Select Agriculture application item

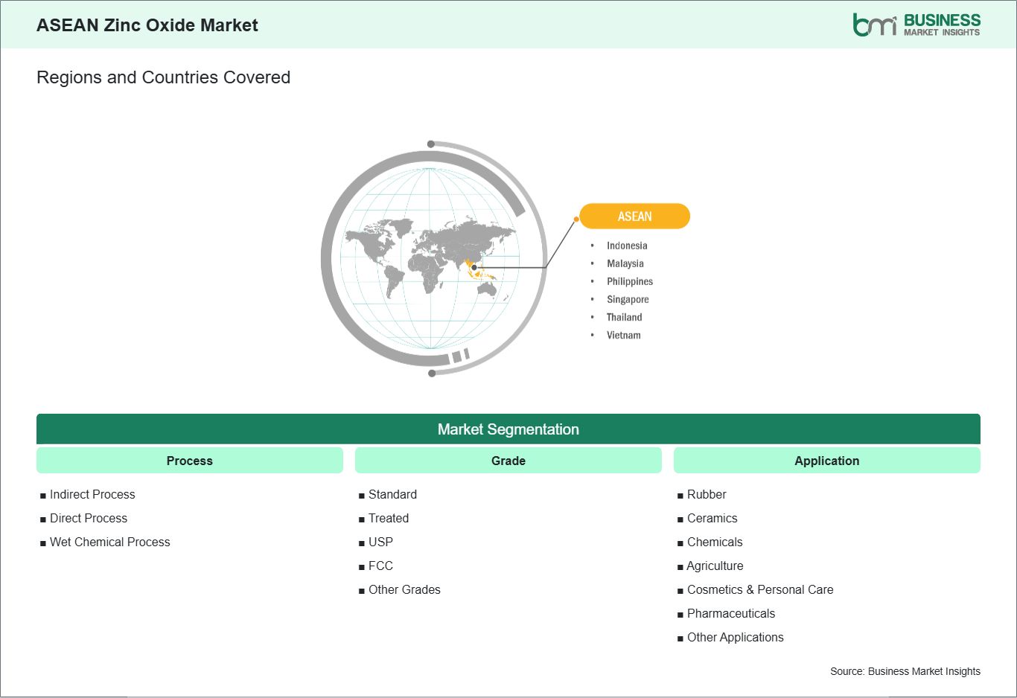tap(715, 566)
